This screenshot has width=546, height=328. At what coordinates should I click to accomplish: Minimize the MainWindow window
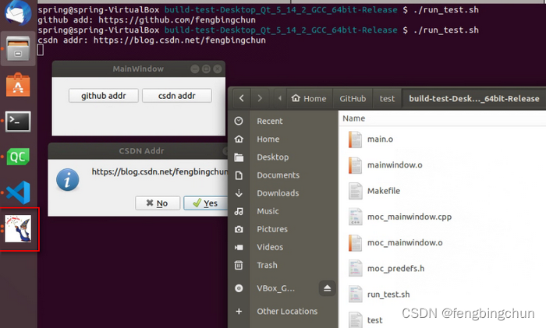195,69
